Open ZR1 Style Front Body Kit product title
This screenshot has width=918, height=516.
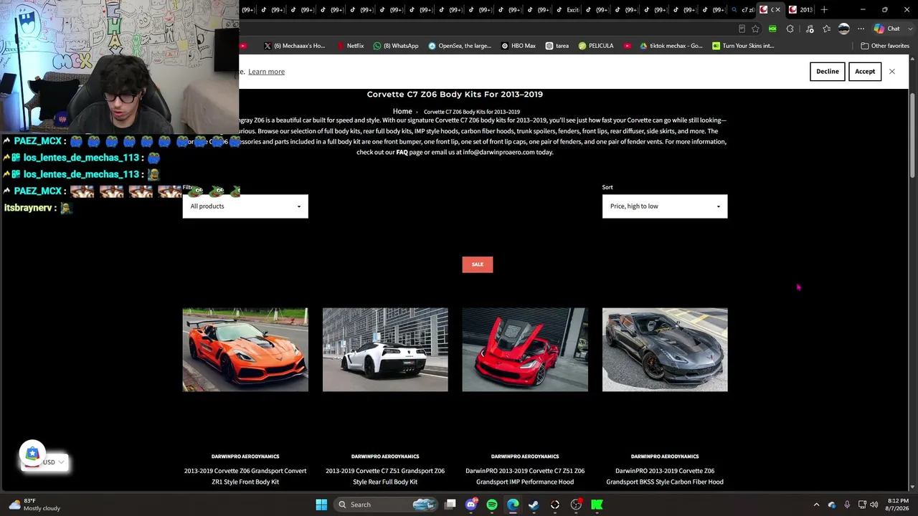[x=245, y=477]
